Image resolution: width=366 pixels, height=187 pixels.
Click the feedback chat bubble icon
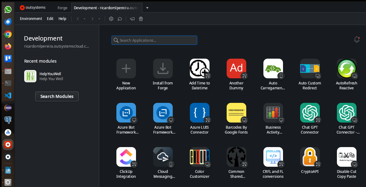(120, 19)
